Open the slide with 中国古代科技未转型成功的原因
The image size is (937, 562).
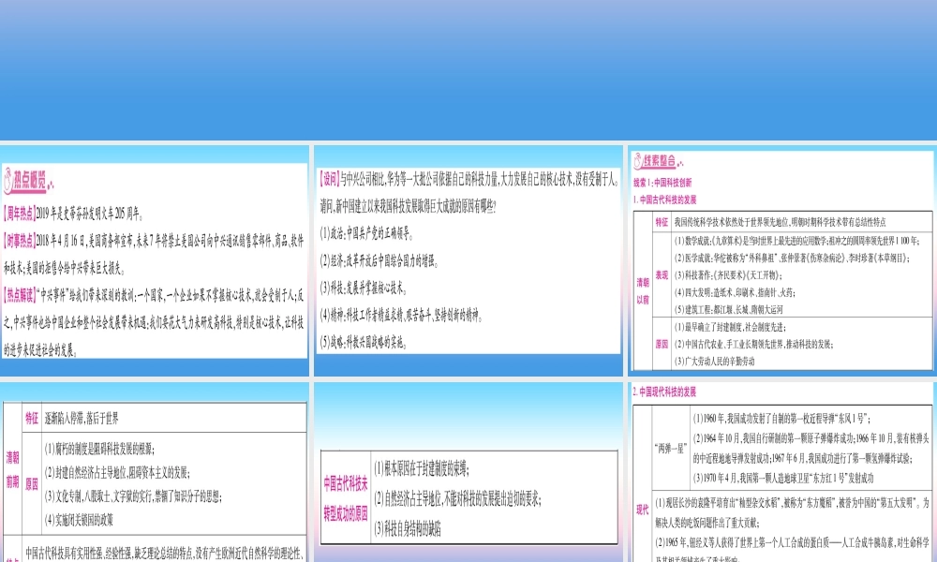pos(468,472)
